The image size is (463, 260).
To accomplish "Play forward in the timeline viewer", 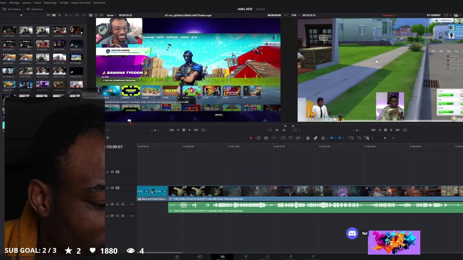I will tap(391, 130).
